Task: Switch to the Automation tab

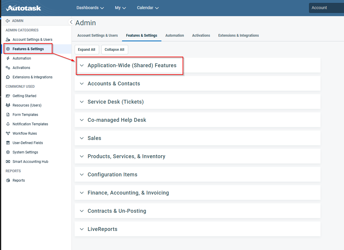Action: point(174,36)
